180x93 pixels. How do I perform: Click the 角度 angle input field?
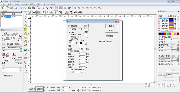[x=72, y=43]
